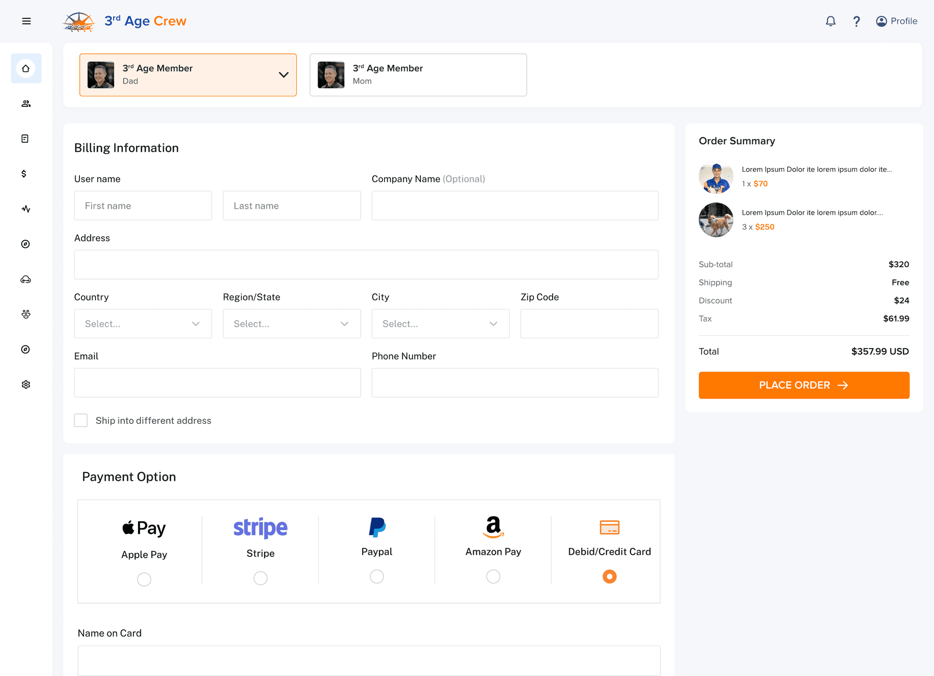This screenshot has height=676, width=934.
Task: Open the hamburger menu
Action: tap(26, 21)
